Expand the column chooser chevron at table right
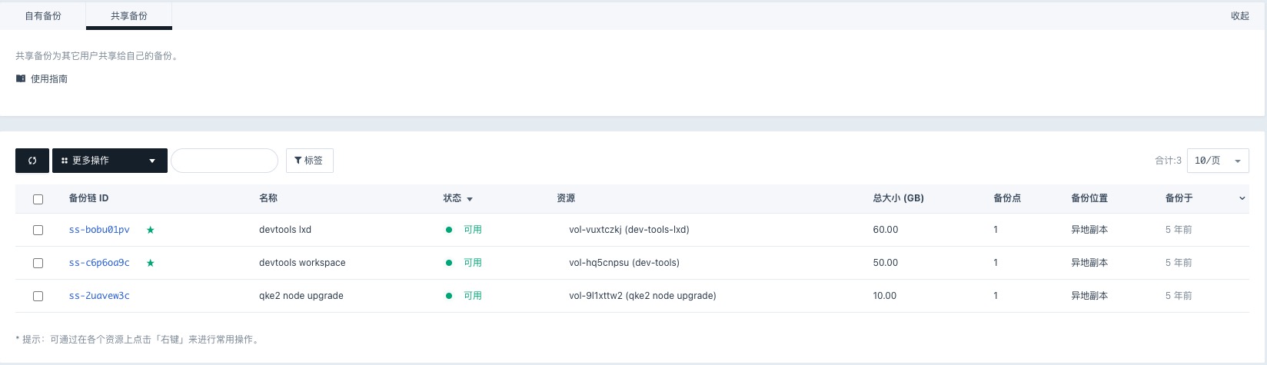This screenshot has height=365, width=1267. coord(1242,199)
